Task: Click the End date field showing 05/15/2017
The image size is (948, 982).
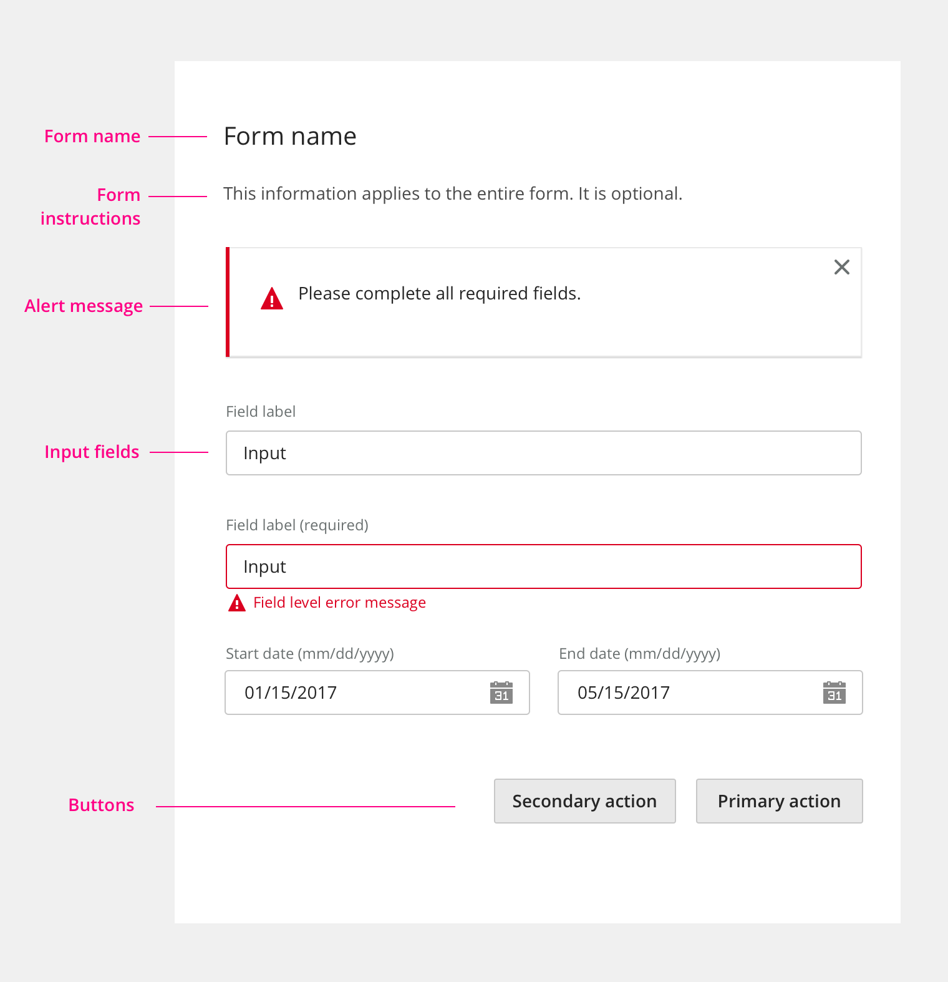Action: [x=686, y=693]
